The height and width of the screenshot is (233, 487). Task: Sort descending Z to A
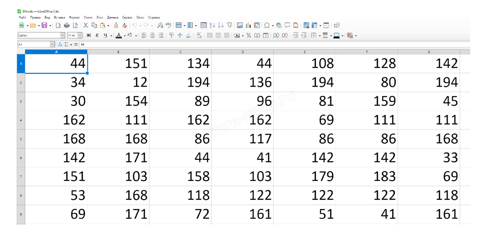coord(221,25)
